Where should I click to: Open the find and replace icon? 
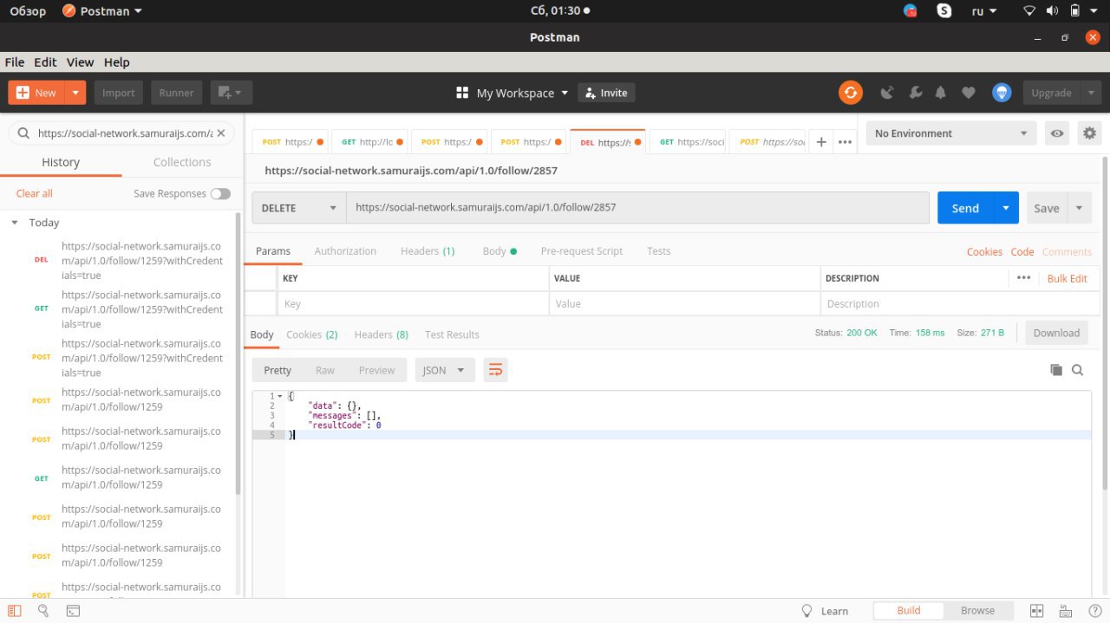tap(43, 611)
